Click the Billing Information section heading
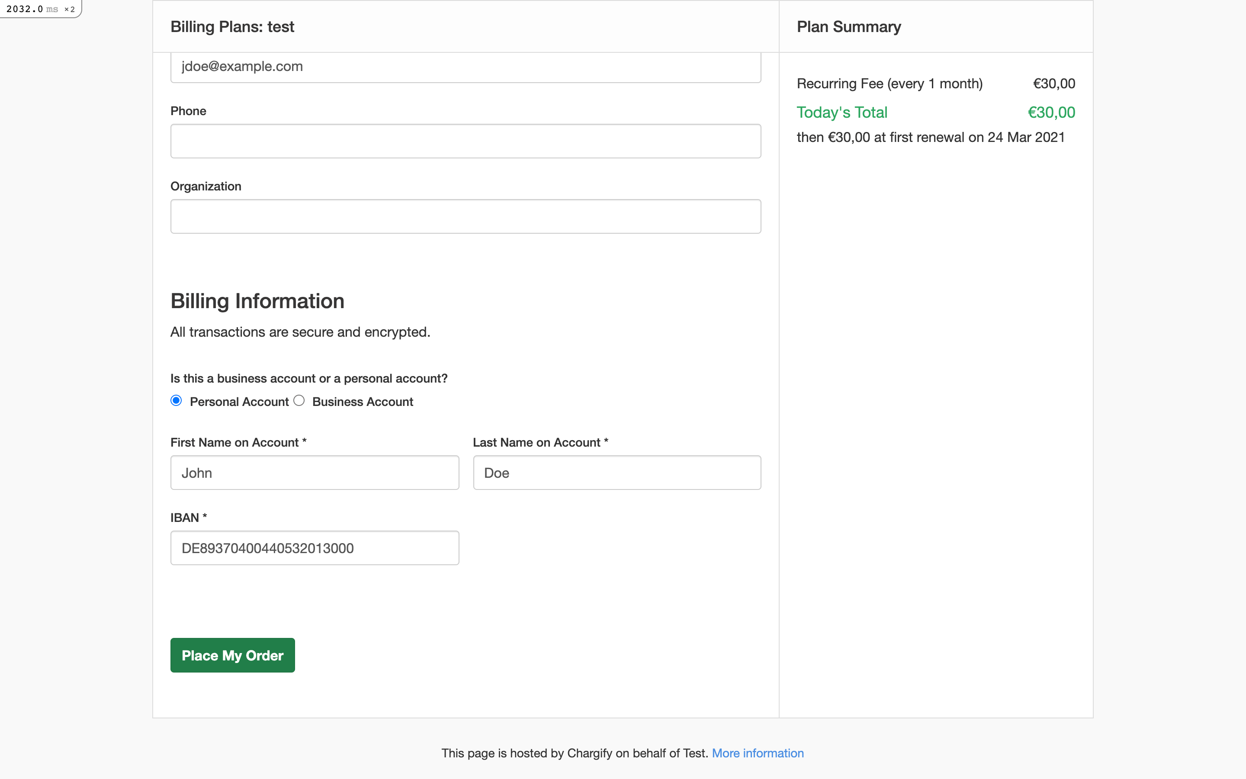The width and height of the screenshot is (1246, 779). click(x=257, y=300)
